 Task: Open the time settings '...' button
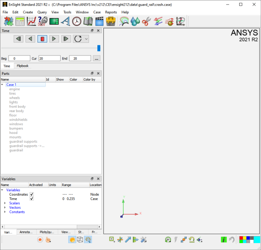(97, 59)
